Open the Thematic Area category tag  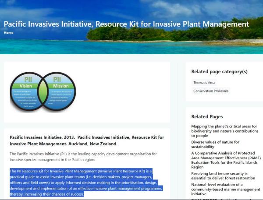pyautogui.click(x=204, y=82)
